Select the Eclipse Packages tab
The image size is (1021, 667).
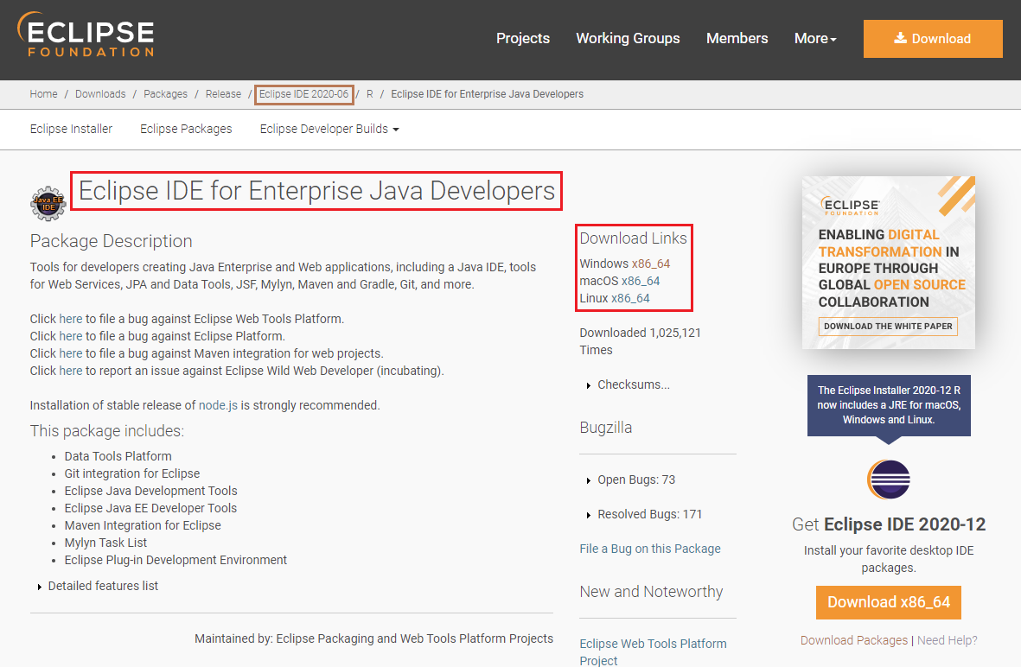186,129
